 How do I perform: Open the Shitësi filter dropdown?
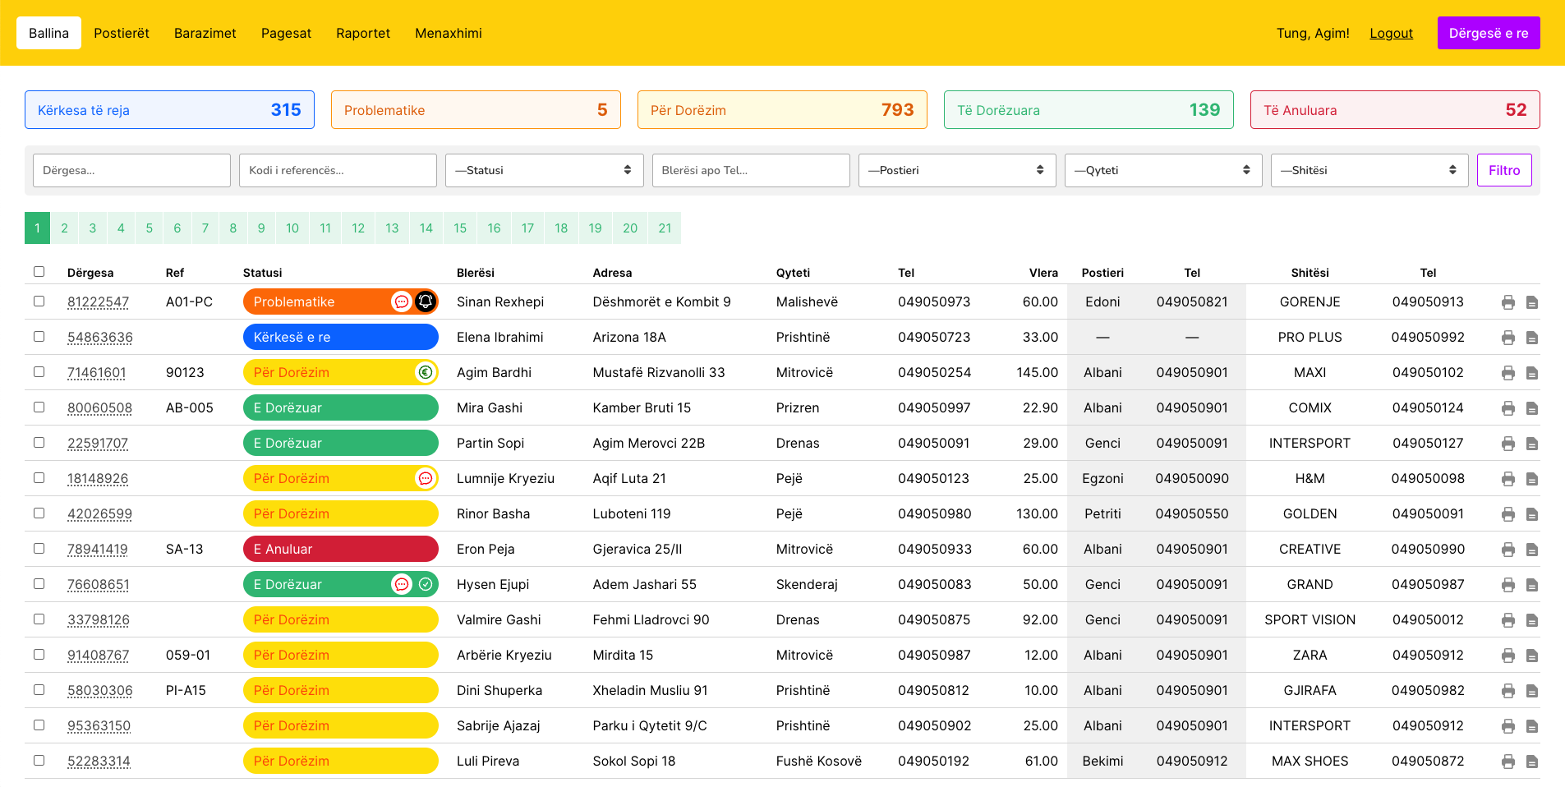coord(1369,170)
